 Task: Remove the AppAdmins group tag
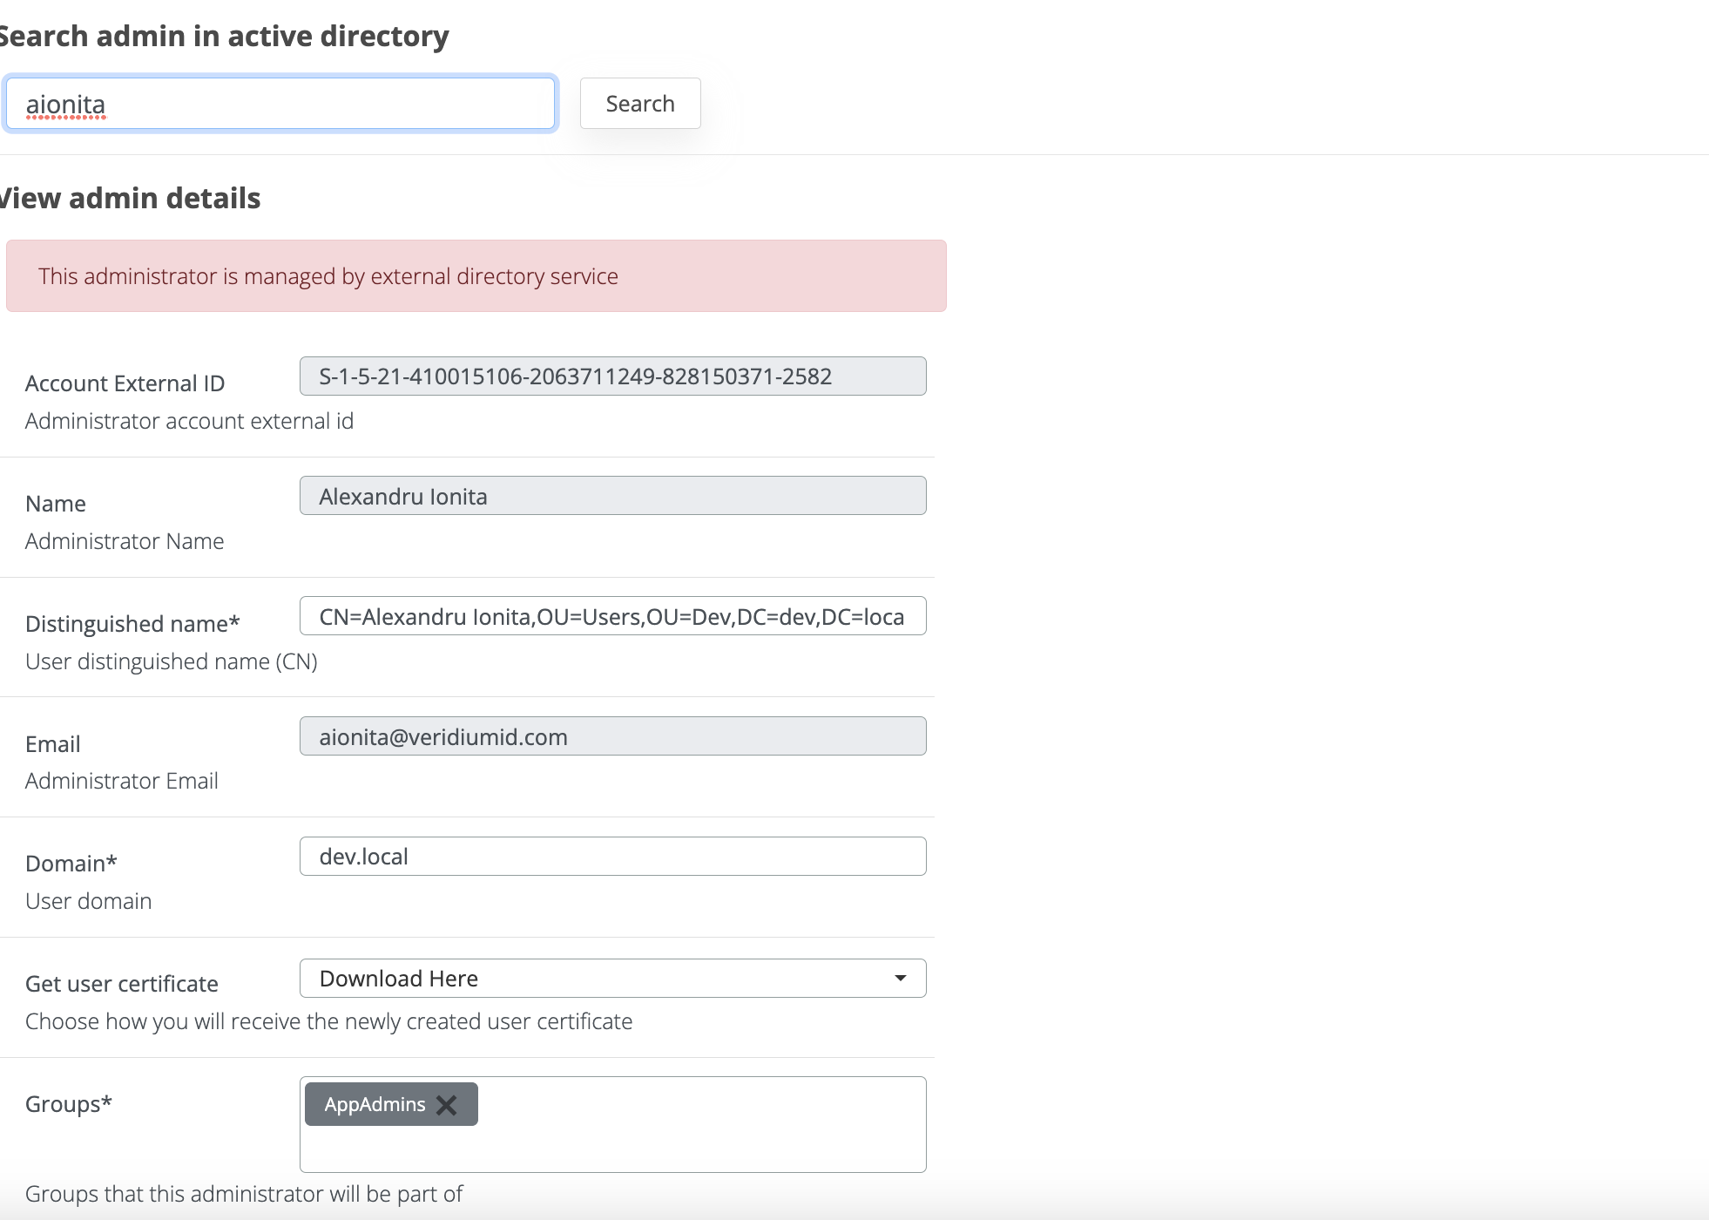coord(447,1105)
